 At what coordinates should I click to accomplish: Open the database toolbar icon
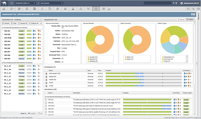(188, 9)
